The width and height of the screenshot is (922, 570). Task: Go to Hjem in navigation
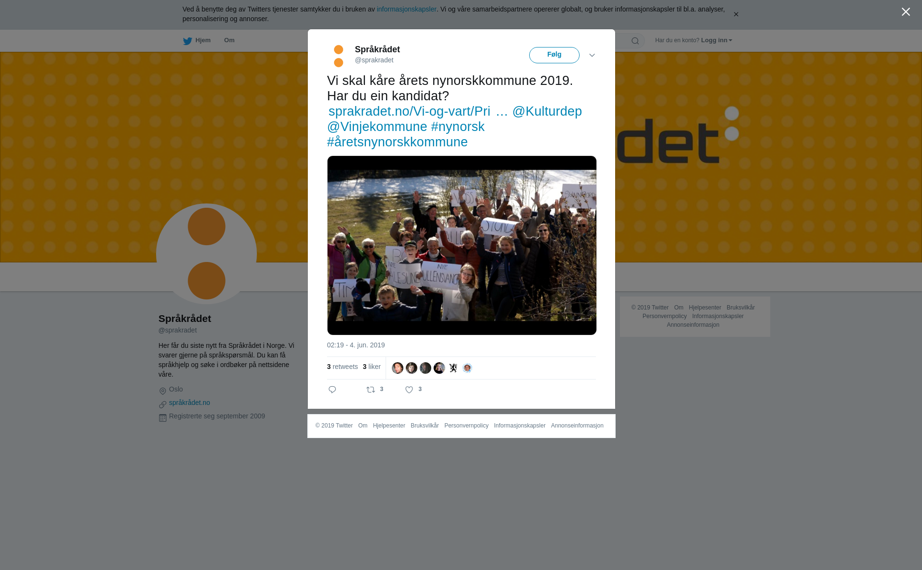(203, 40)
